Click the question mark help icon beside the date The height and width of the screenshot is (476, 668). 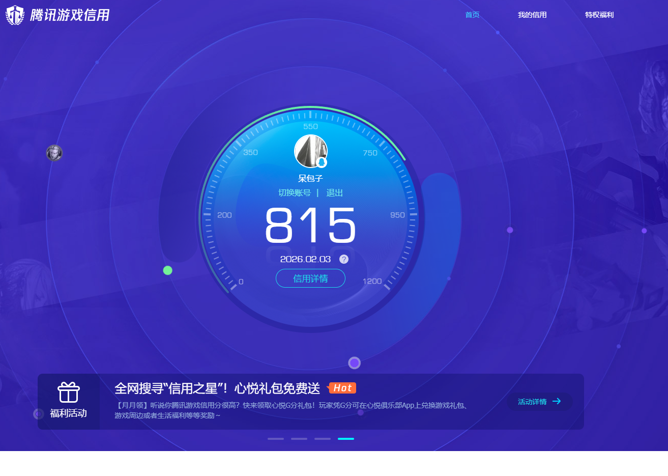pyautogui.click(x=344, y=259)
